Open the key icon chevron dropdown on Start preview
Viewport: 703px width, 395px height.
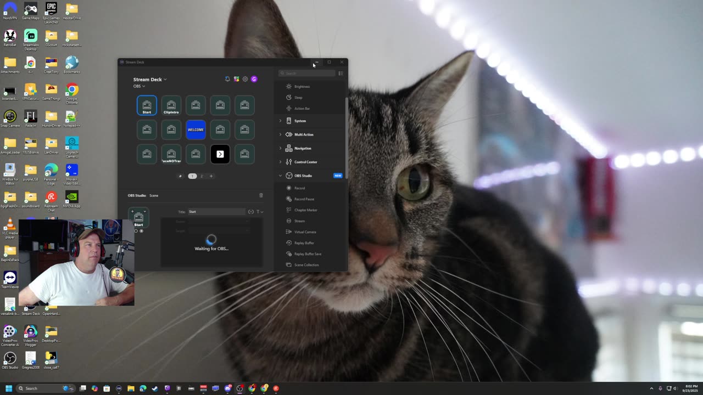coord(144,211)
